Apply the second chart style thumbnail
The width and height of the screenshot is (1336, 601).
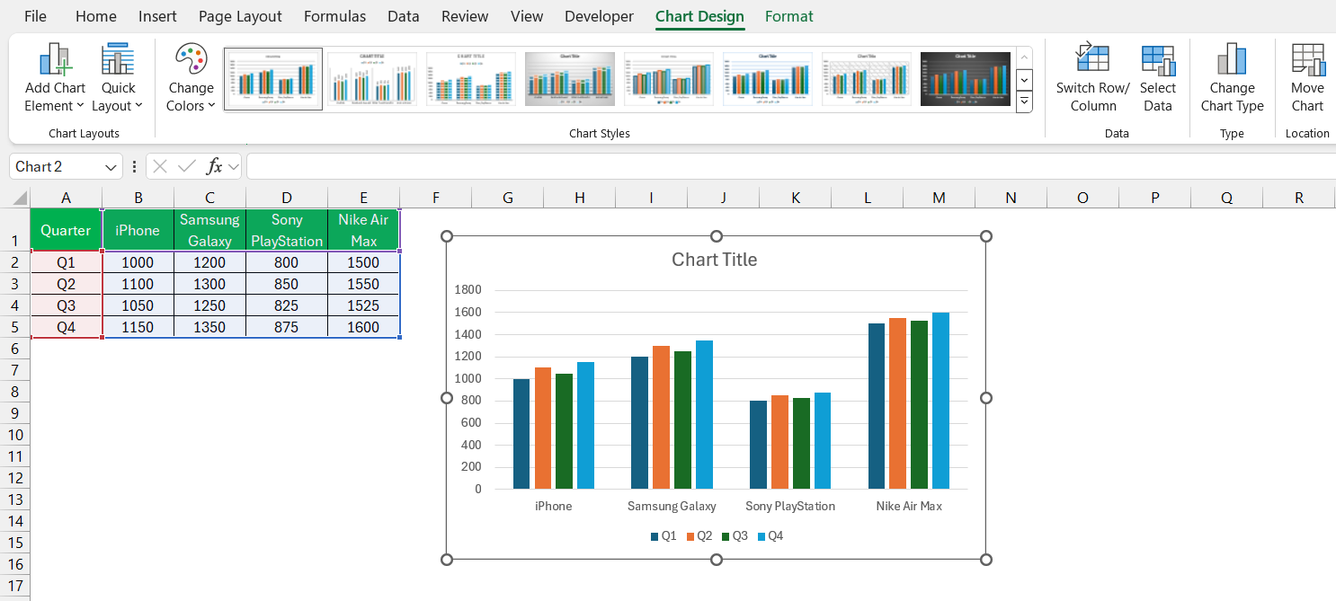(372, 79)
